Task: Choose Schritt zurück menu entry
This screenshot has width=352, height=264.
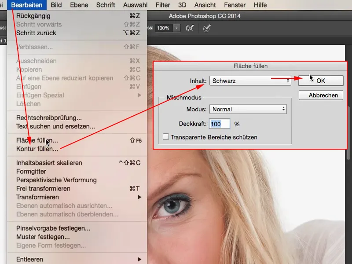Action: coord(77,33)
